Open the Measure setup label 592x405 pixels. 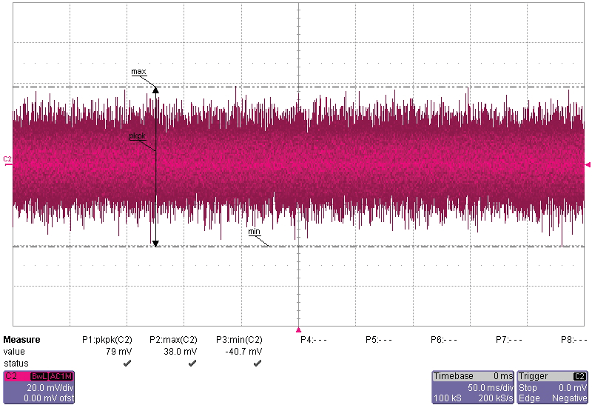(21, 340)
